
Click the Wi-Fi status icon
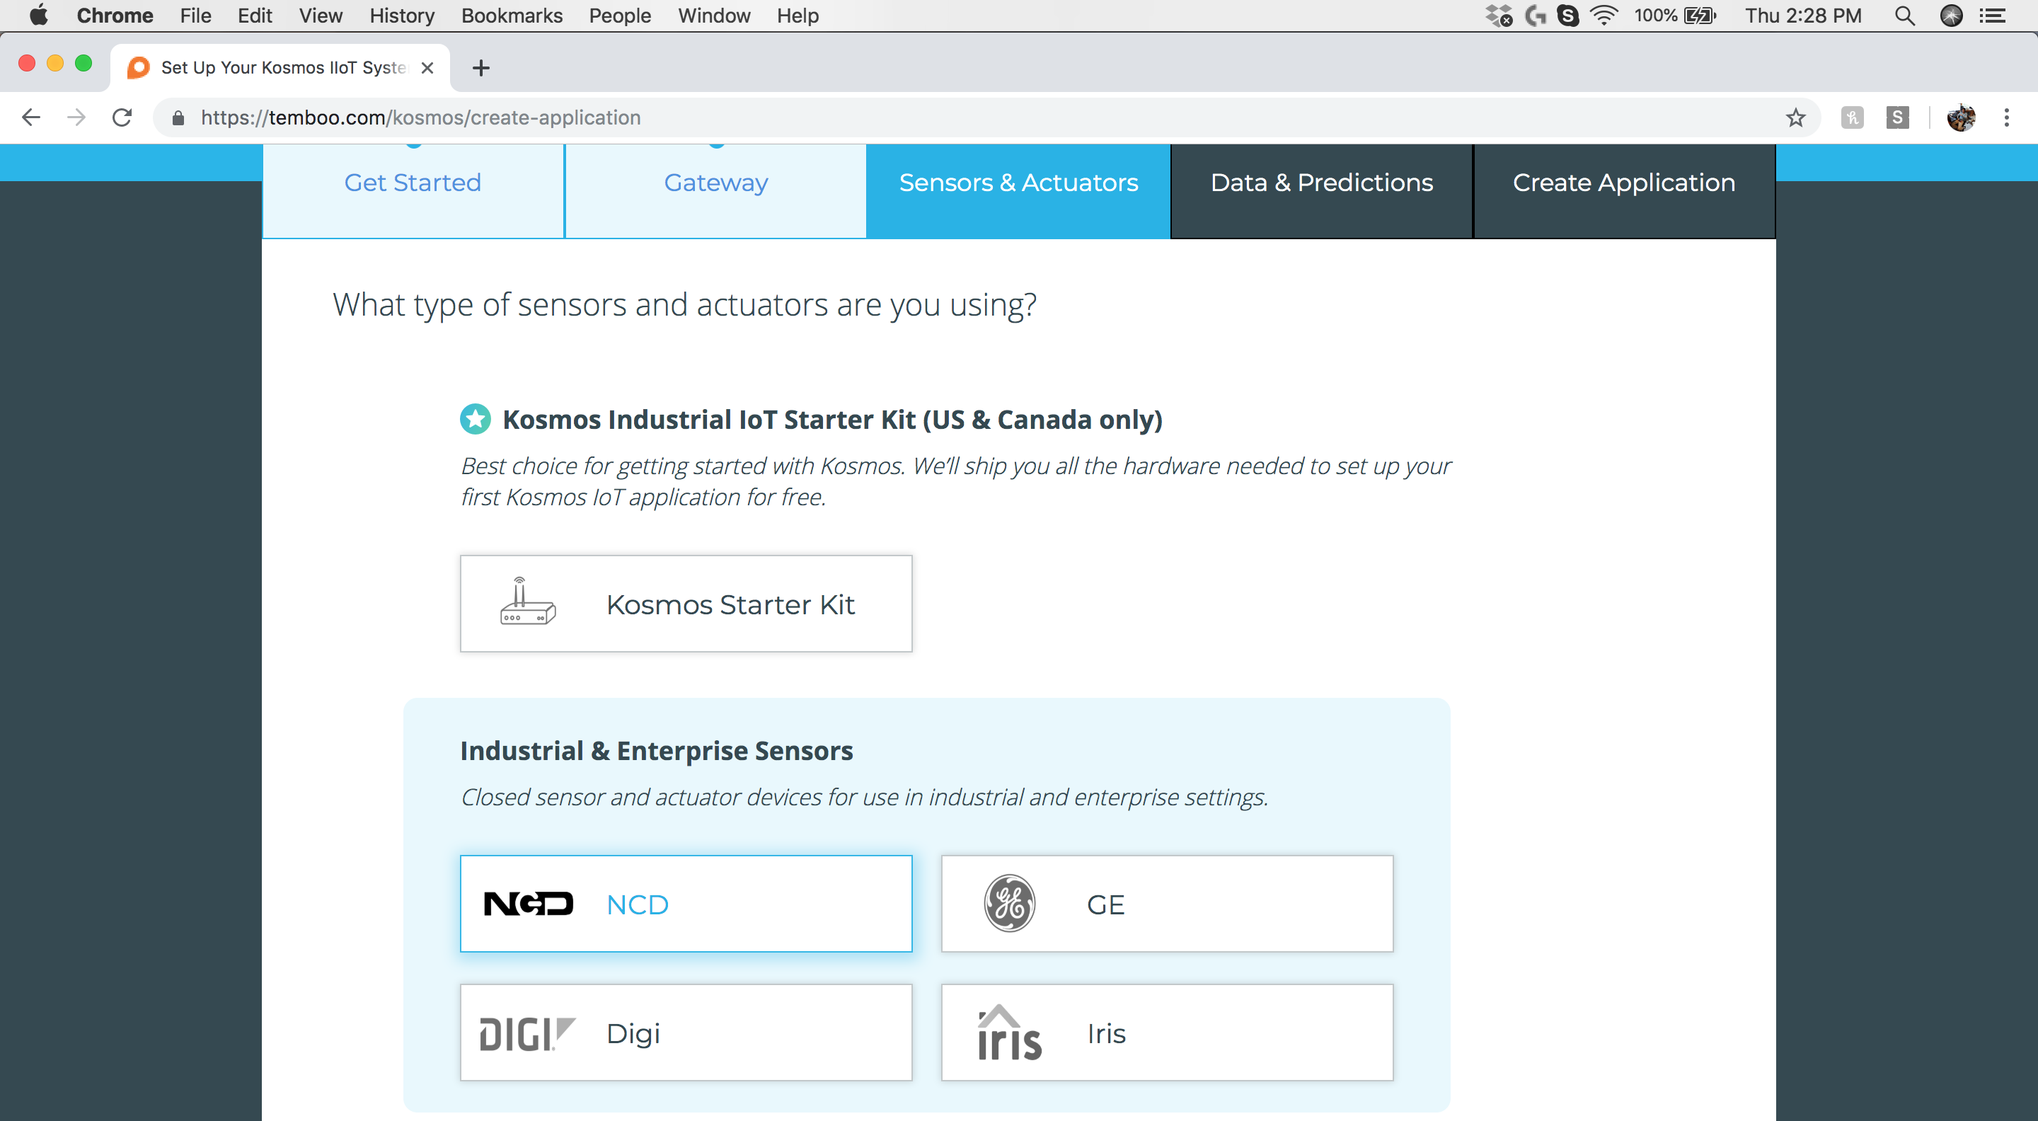(1604, 15)
